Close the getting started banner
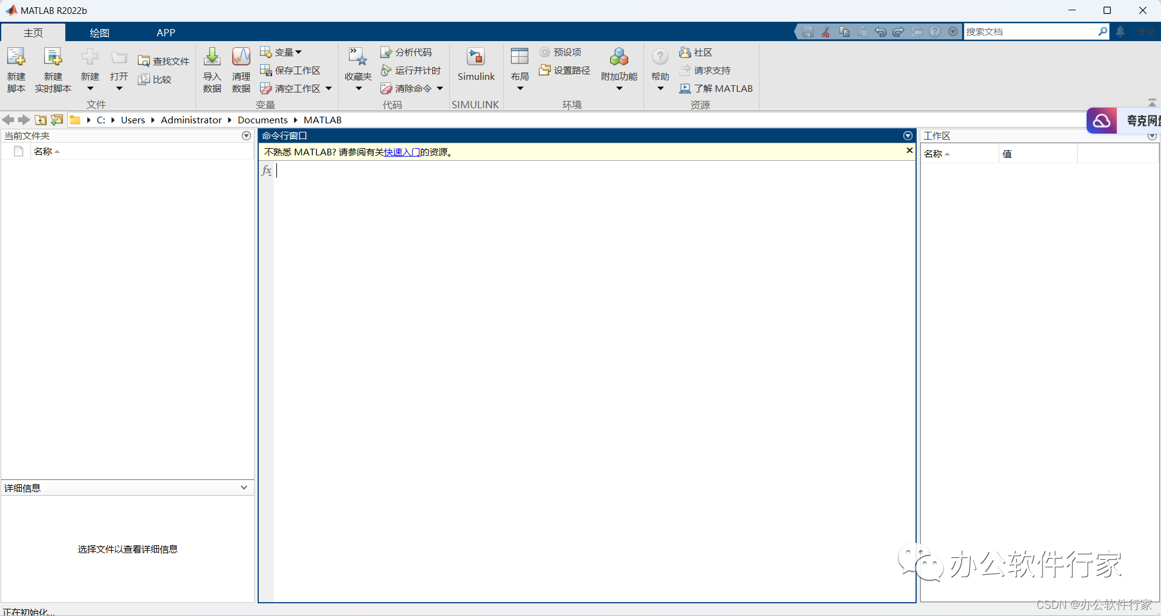Image resolution: width=1161 pixels, height=616 pixels. click(x=909, y=151)
